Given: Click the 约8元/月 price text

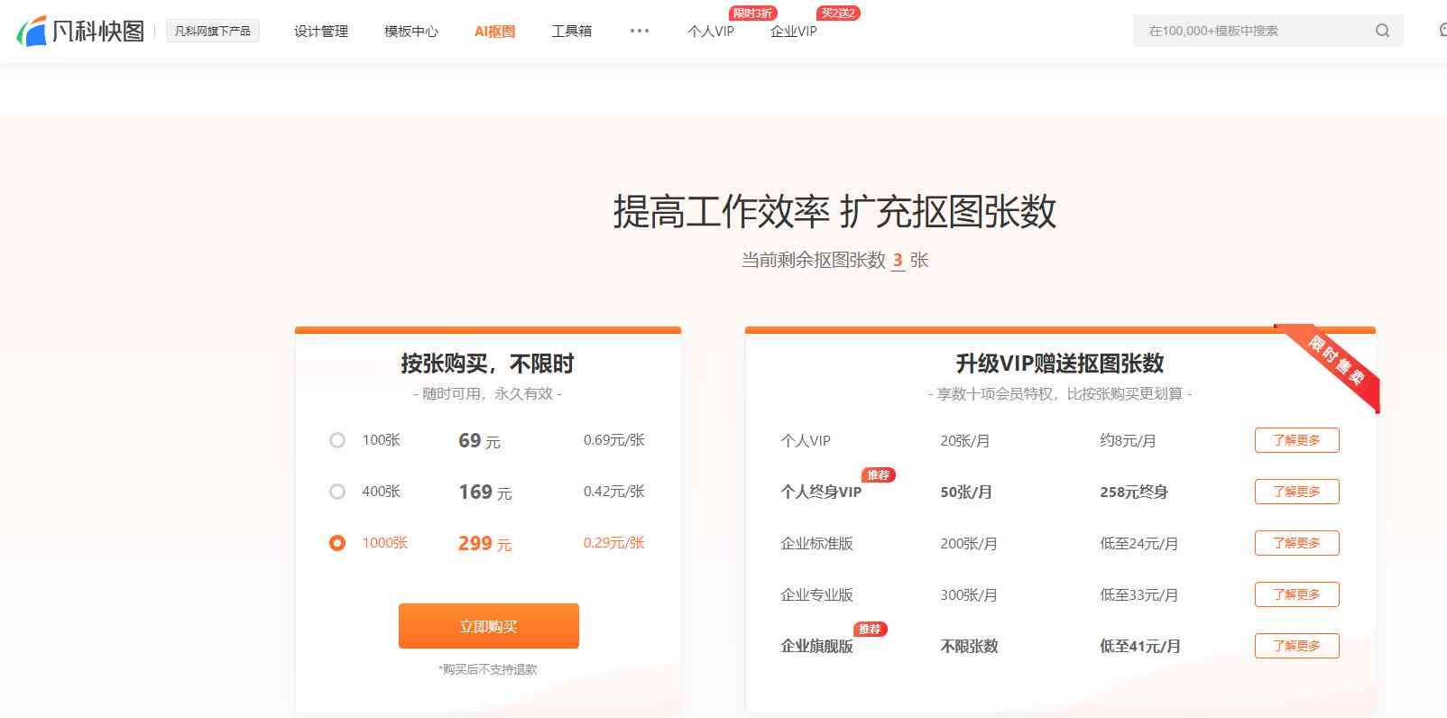Looking at the screenshot, I should click(1128, 441).
